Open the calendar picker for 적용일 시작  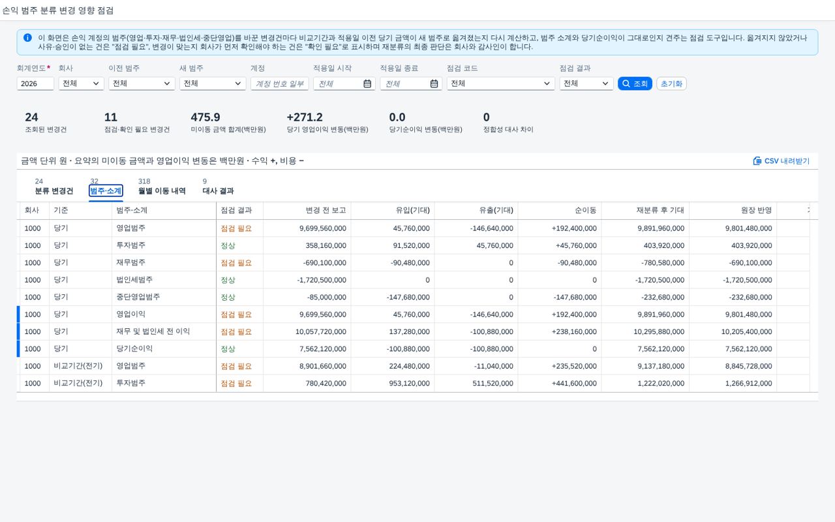(367, 84)
